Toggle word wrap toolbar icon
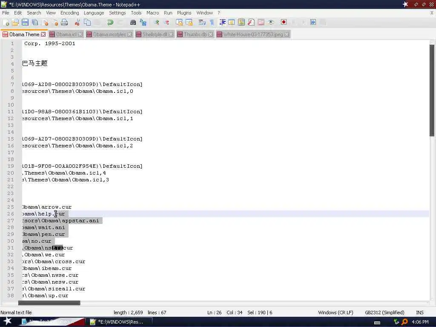436x327 pixels. tap(202, 23)
